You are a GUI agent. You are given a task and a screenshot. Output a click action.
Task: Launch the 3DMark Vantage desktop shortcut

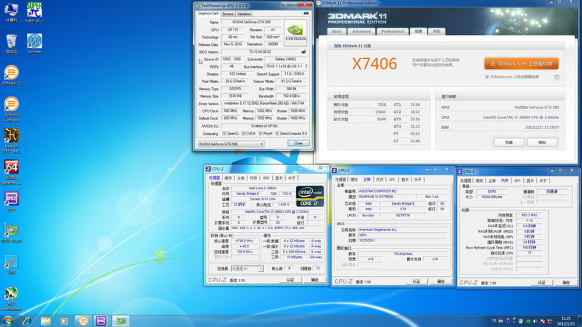pos(11,109)
